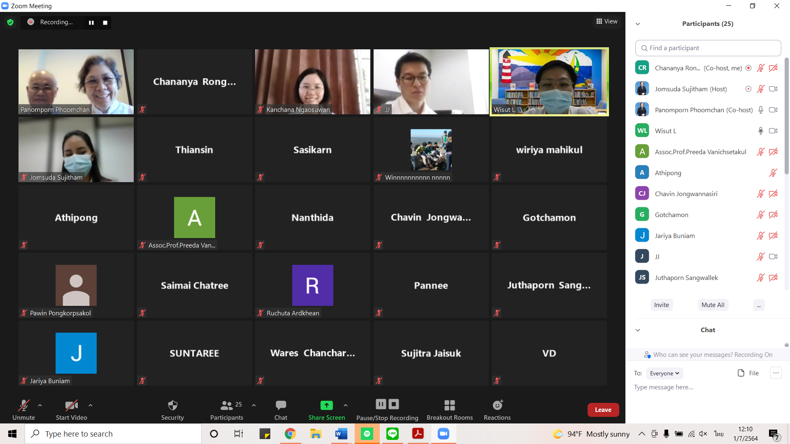The width and height of the screenshot is (790, 444).
Task: Click the recording indicator beside Chananya in list
Action: (748, 68)
